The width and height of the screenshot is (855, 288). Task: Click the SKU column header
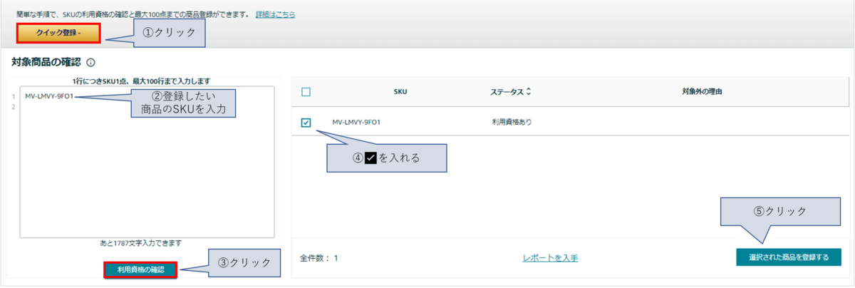(x=400, y=92)
